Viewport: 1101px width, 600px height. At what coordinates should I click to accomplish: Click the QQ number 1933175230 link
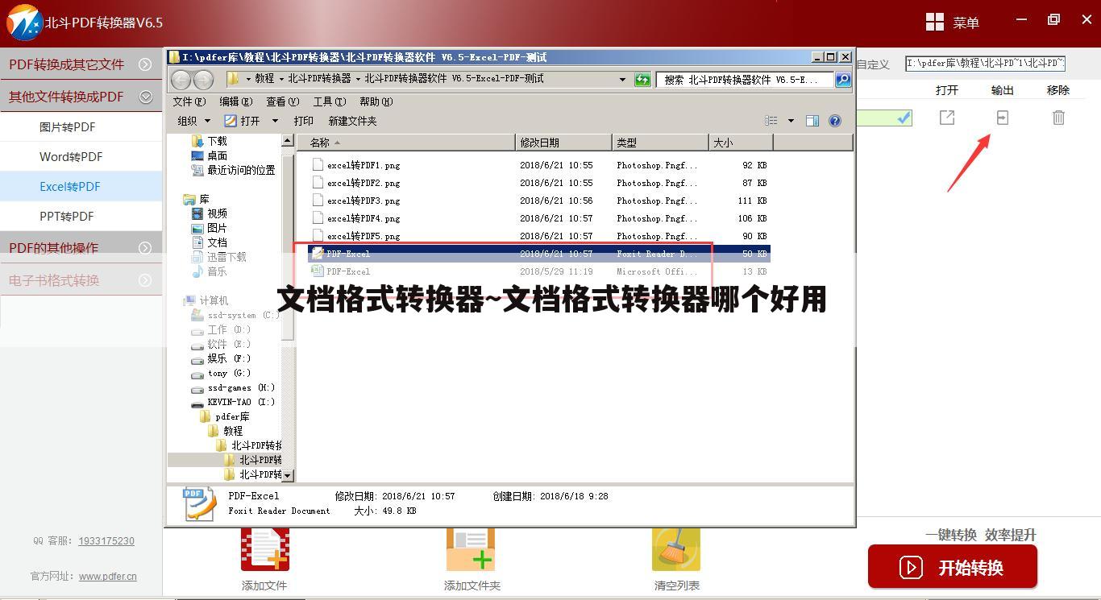point(106,541)
